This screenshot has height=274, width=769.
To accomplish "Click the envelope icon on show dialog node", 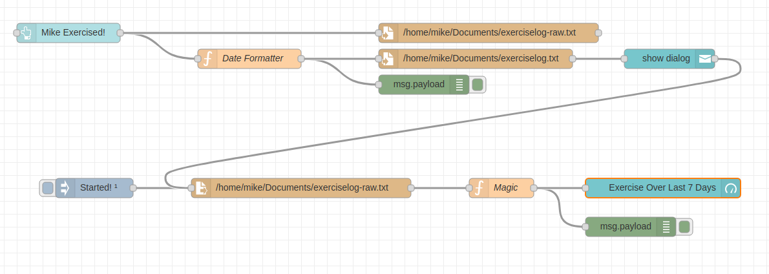I will point(705,59).
